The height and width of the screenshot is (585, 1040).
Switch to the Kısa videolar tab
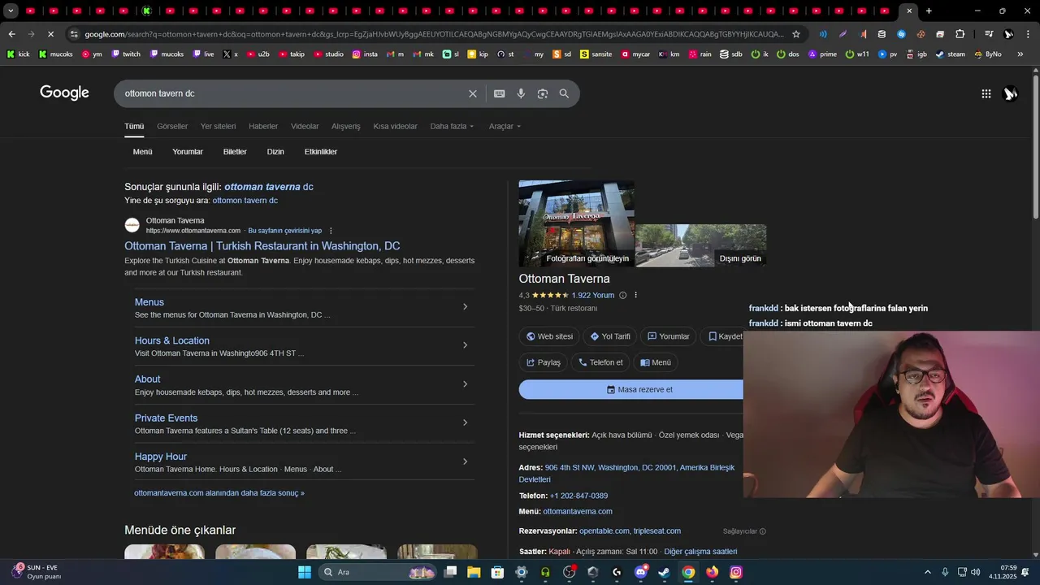[x=395, y=126]
